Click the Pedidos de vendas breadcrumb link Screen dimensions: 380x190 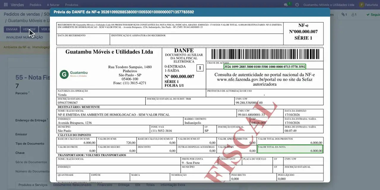tap(22, 14)
